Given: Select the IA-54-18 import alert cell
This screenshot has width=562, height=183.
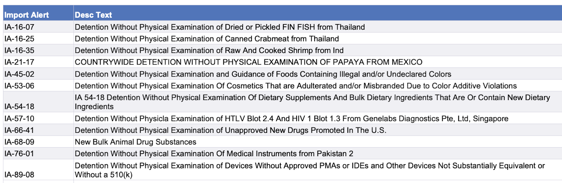Looking at the screenshot, I should pos(19,107).
